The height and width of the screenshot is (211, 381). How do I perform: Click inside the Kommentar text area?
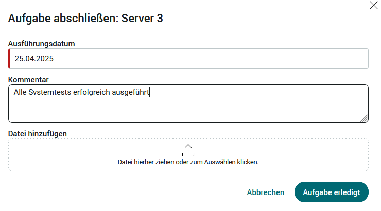pos(188,103)
